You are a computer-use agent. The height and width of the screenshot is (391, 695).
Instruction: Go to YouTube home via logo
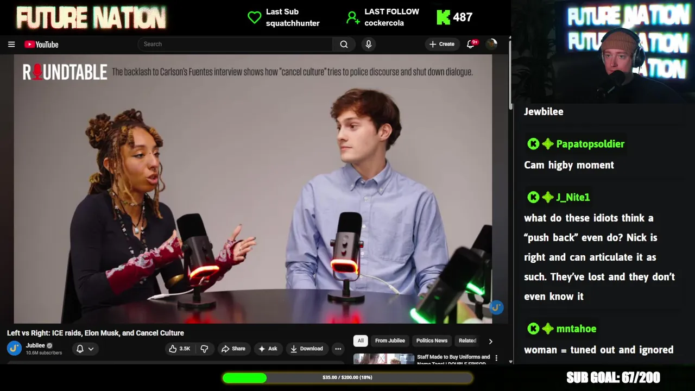click(x=41, y=45)
